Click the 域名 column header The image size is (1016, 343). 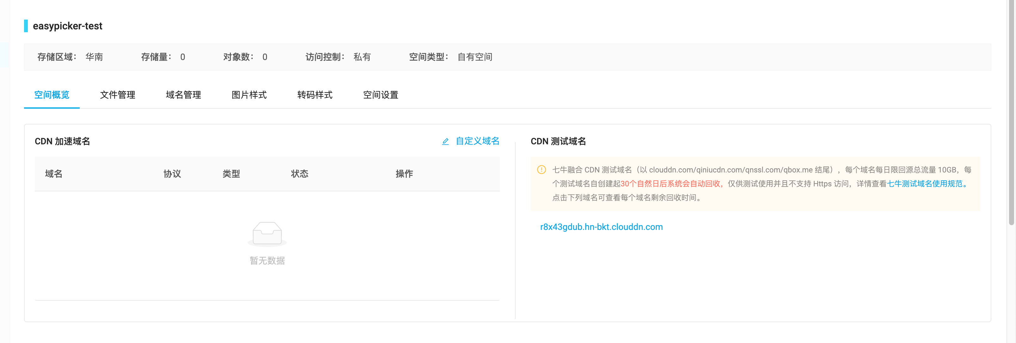(x=54, y=174)
